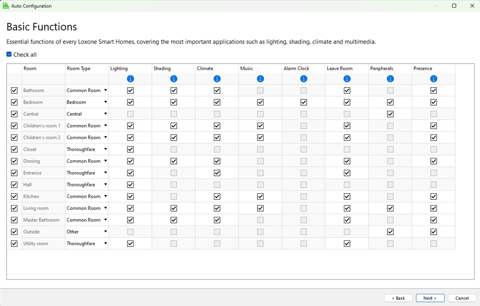Screen dimensions: 480x306
Task: Open the Outside room type dropdown
Action: coord(105,232)
